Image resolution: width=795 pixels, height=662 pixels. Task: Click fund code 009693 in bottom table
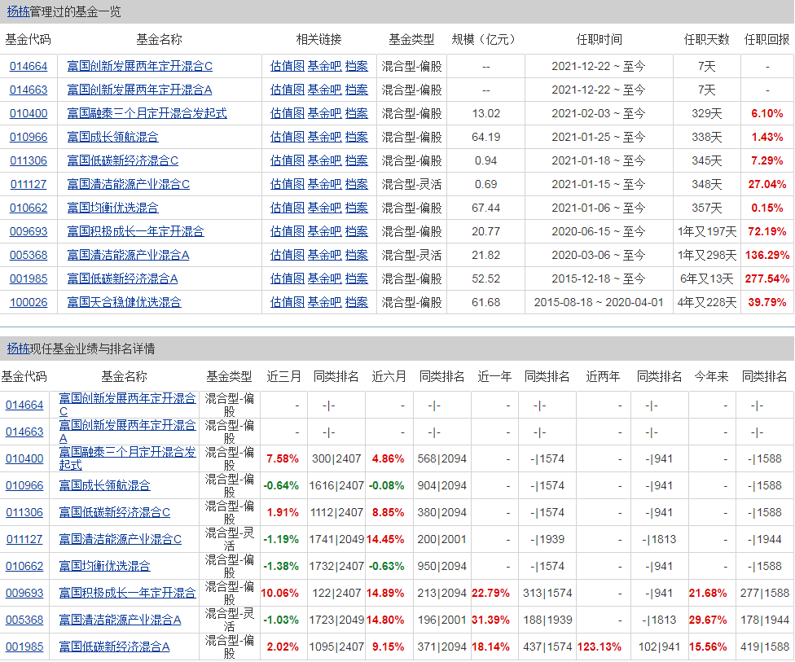point(24,593)
